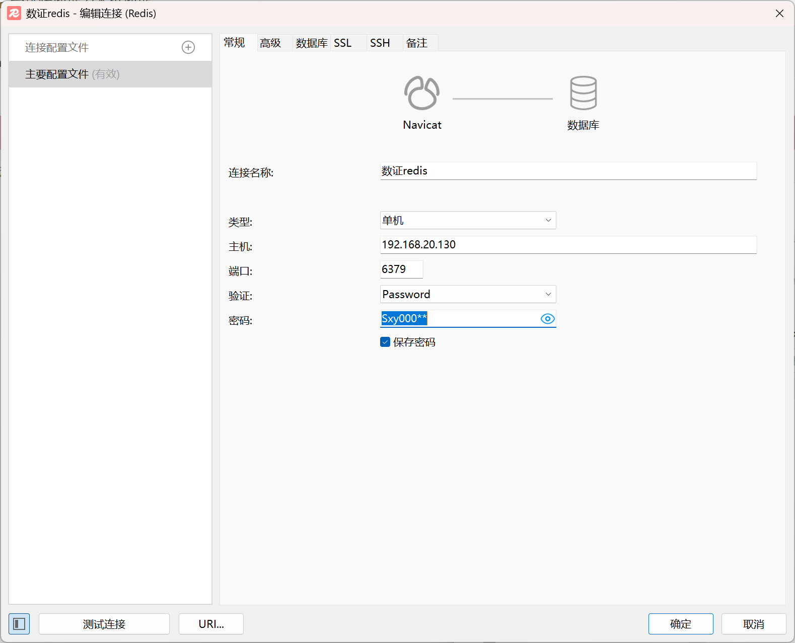This screenshot has width=795, height=643.
Task: Click the Navicat logo icon
Action: pyautogui.click(x=422, y=93)
